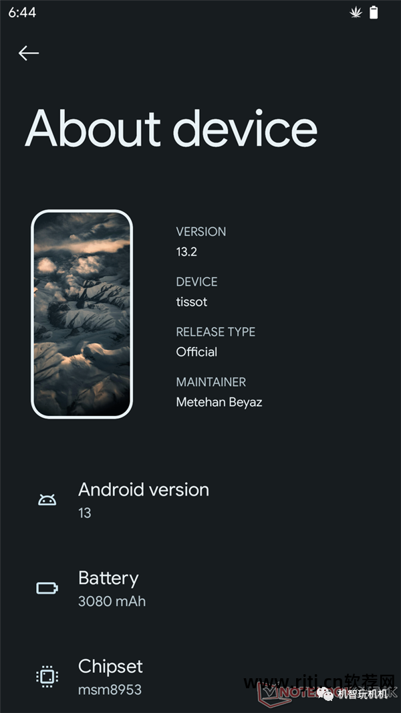Tap the Android version number 13
The width and height of the screenshot is (401, 713).
tap(84, 513)
